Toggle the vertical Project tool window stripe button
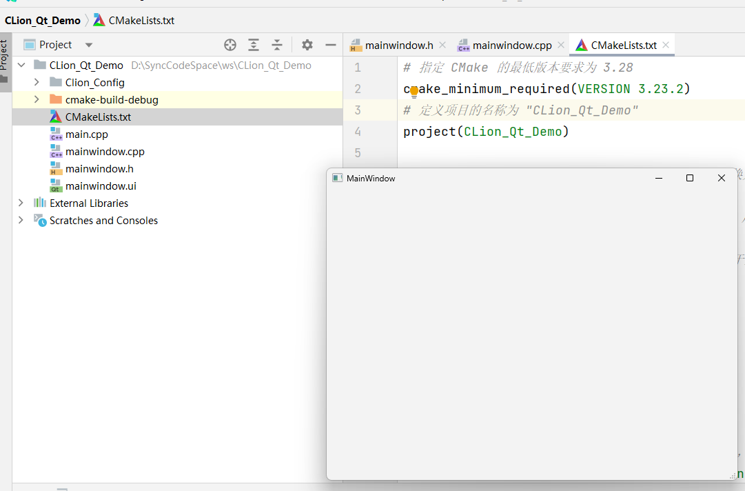This screenshot has height=491, width=745. 4,62
